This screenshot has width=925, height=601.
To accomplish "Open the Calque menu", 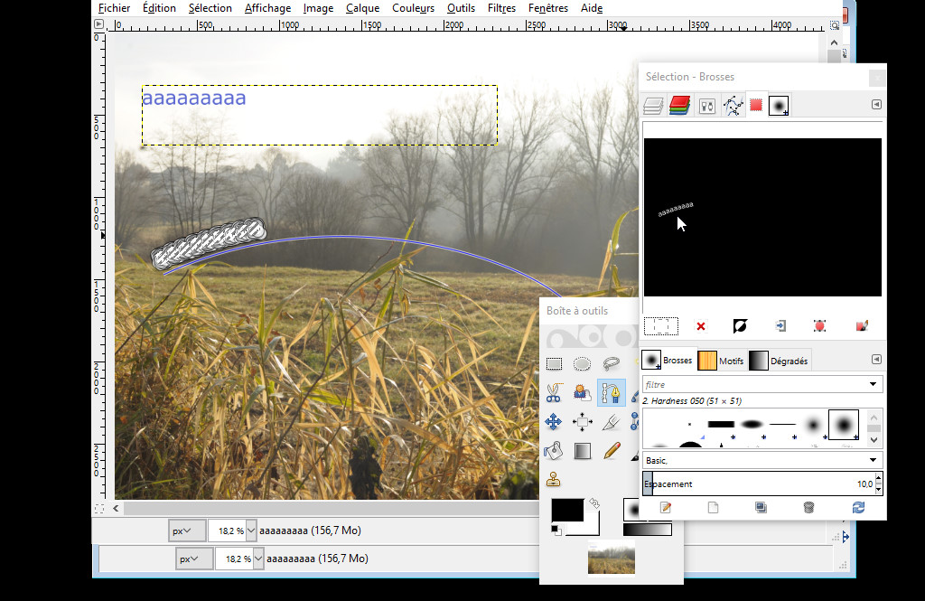I will pos(362,7).
